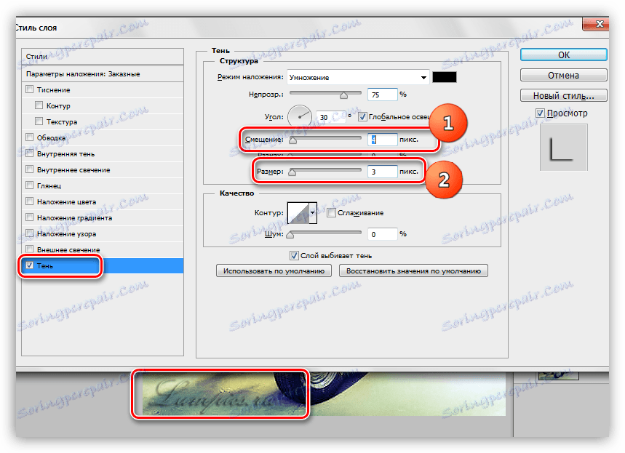Click the angle dial control
The image size is (625, 453).
click(300, 117)
